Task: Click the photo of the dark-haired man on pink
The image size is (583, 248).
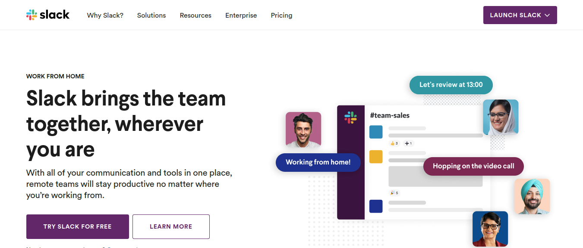Action: pos(303,130)
